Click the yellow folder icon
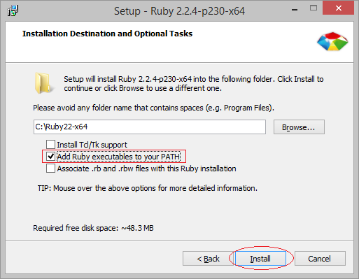This screenshot has height=279, width=359. tap(43, 83)
